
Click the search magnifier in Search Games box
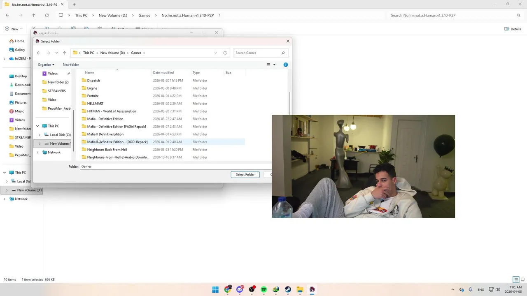click(283, 53)
